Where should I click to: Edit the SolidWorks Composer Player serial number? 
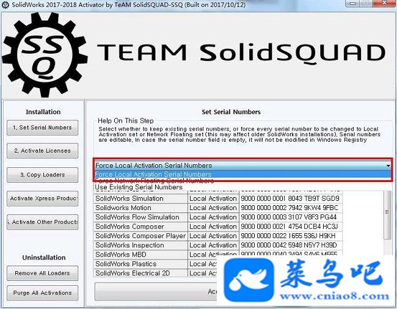291,236
